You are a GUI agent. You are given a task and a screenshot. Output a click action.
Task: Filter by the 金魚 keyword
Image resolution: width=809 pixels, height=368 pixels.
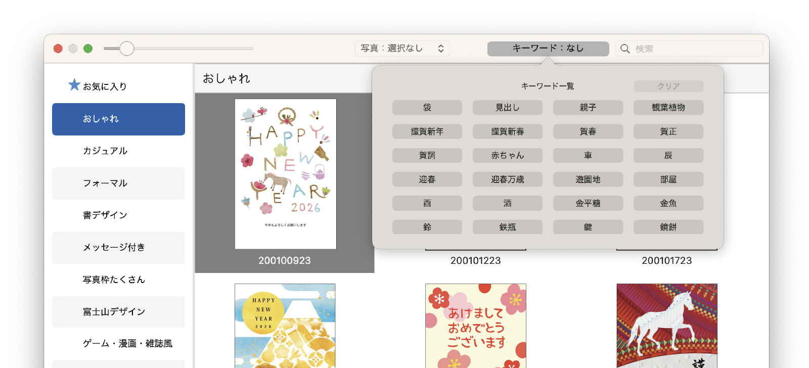[668, 203]
